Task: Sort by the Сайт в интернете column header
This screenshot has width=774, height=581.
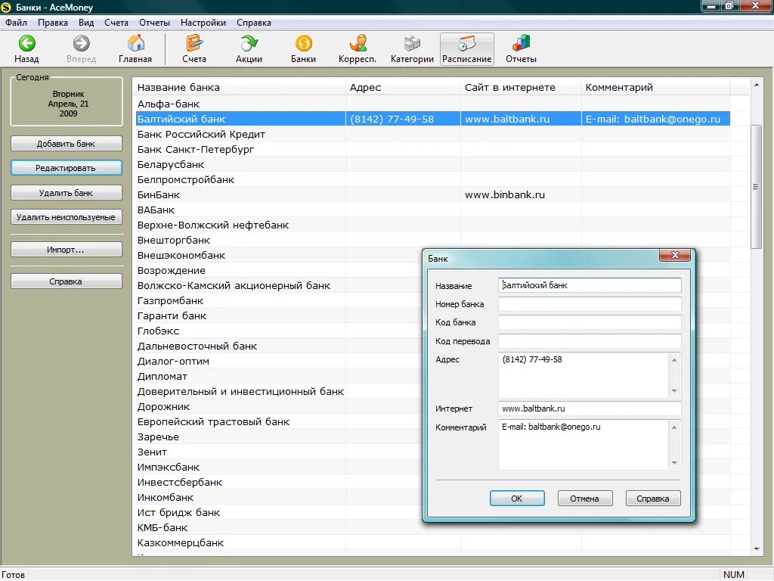Action: tap(521, 88)
